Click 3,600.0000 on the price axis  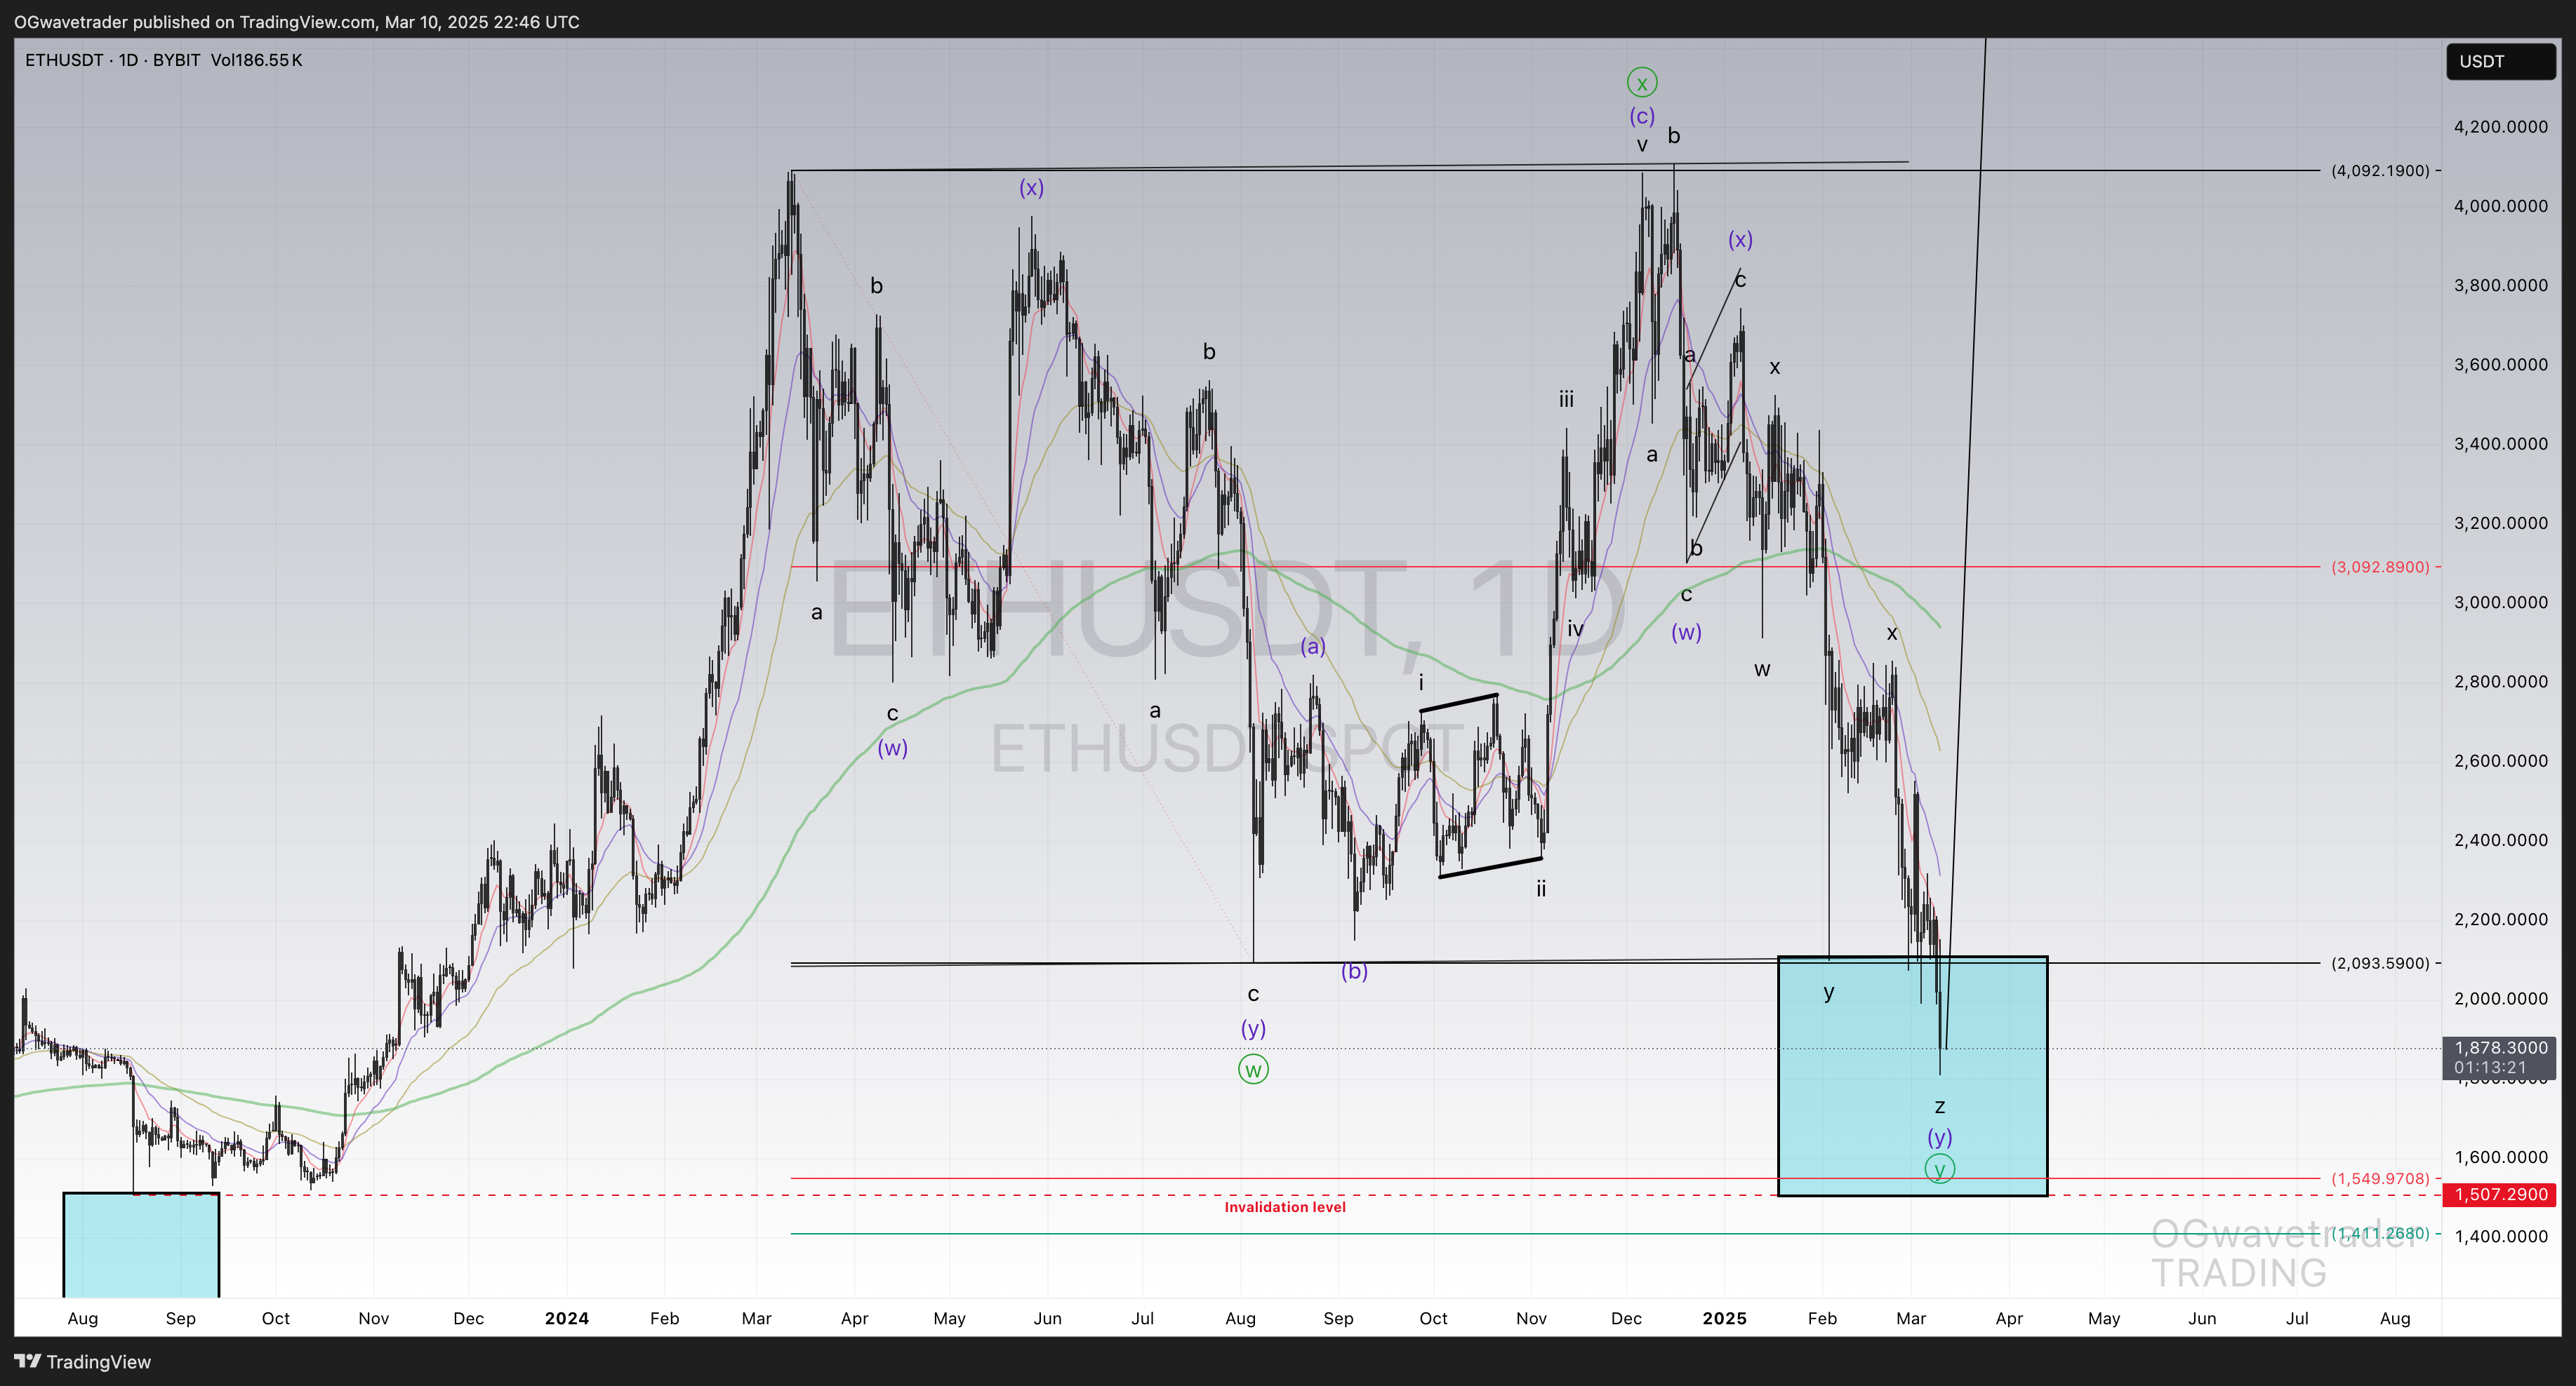(2500, 365)
